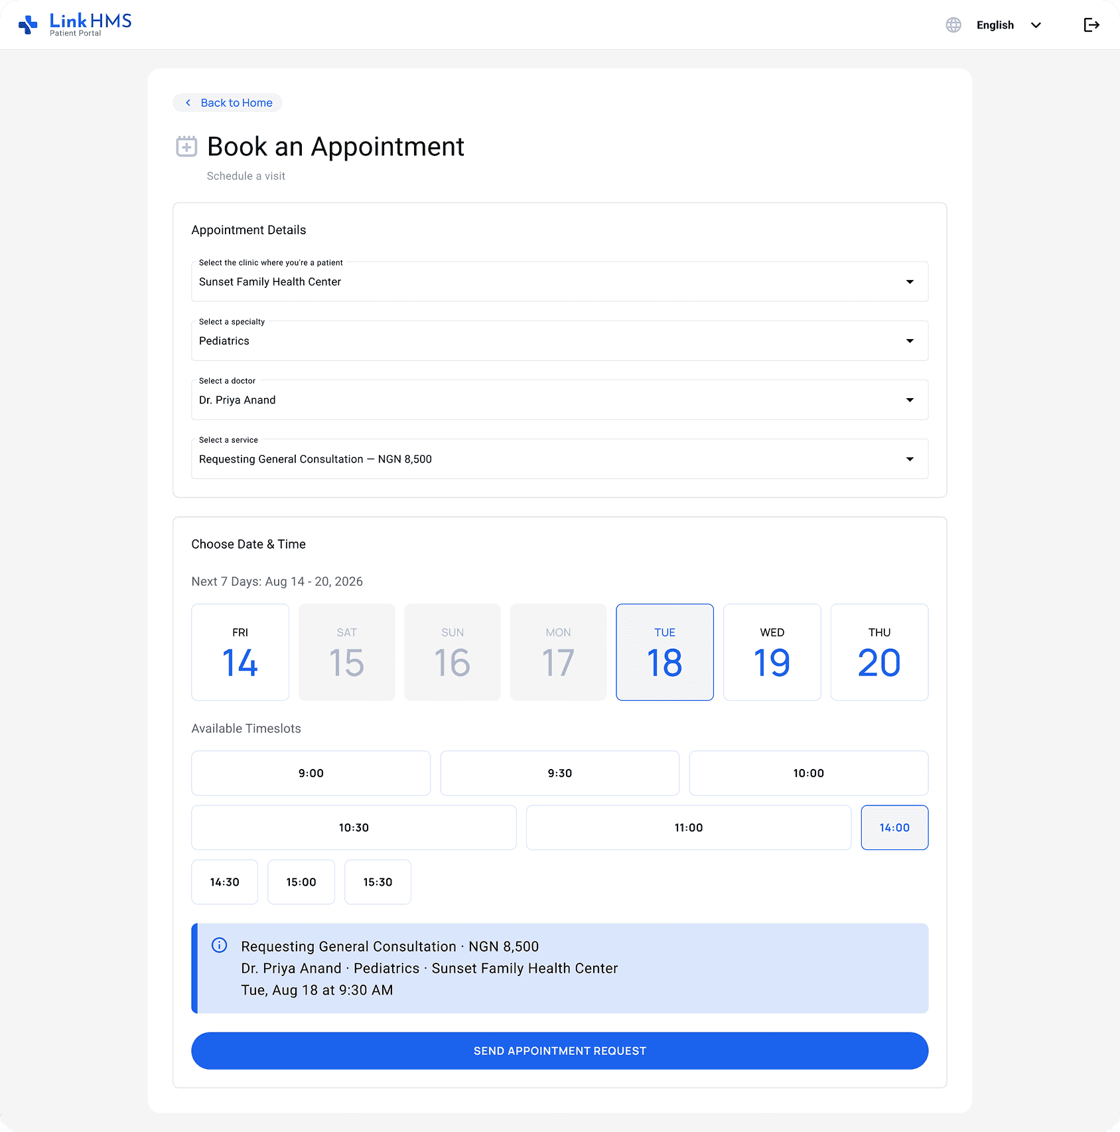Open the English language dropdown

tap(1009, 25)
